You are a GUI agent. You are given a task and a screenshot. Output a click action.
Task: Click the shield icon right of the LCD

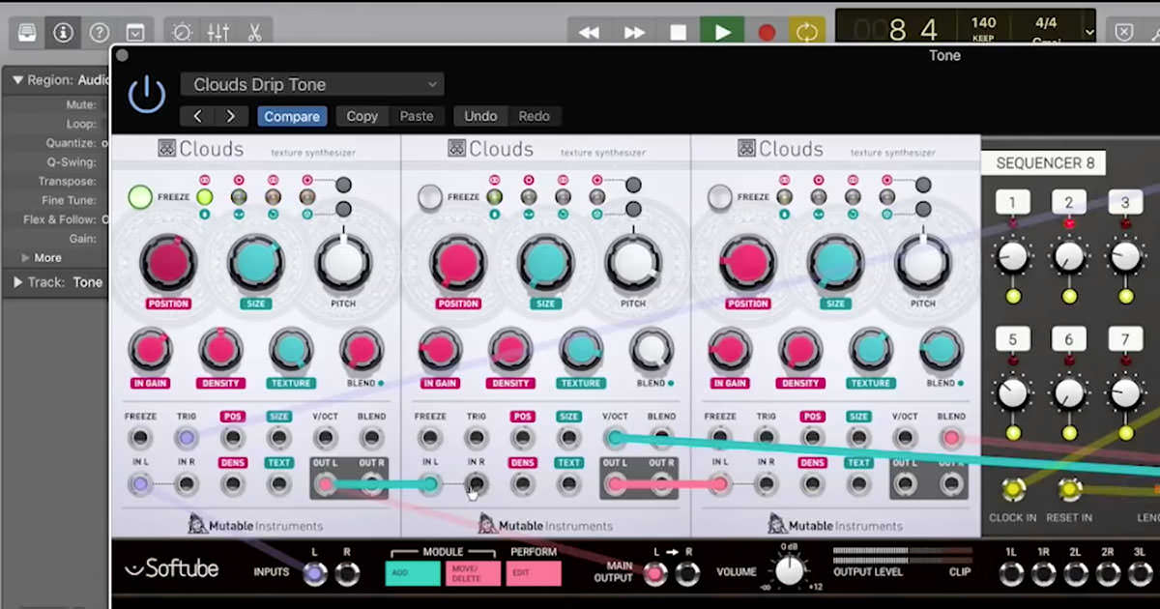(x=1124, y=32)
